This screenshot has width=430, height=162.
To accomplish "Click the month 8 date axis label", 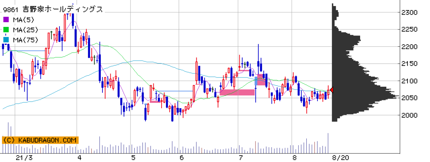I will 294,158.
